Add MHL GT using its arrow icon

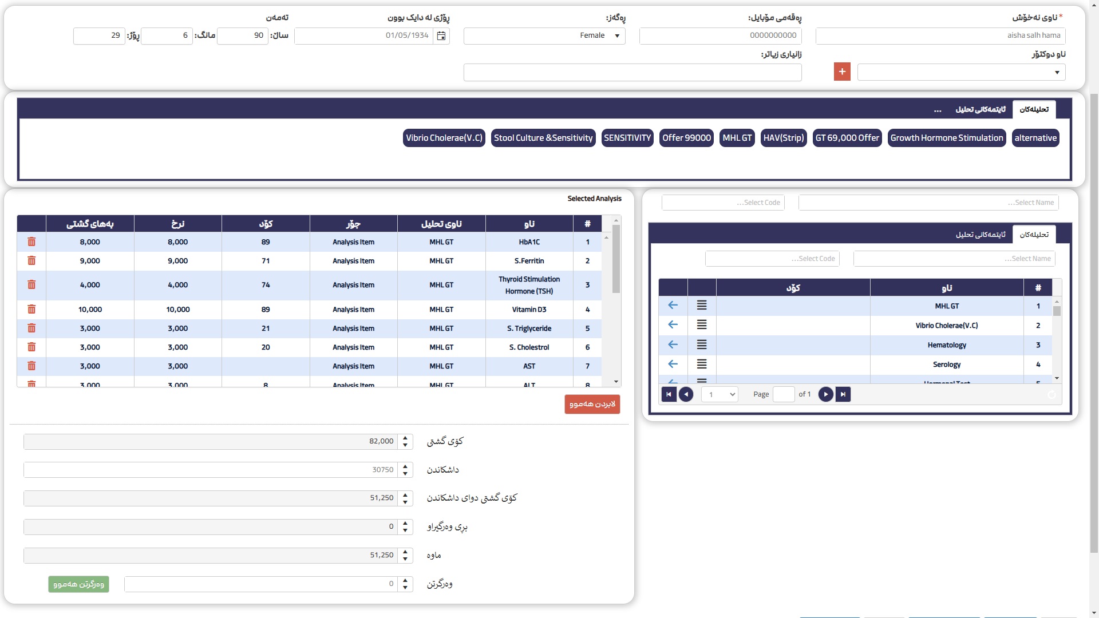[673, 306]
